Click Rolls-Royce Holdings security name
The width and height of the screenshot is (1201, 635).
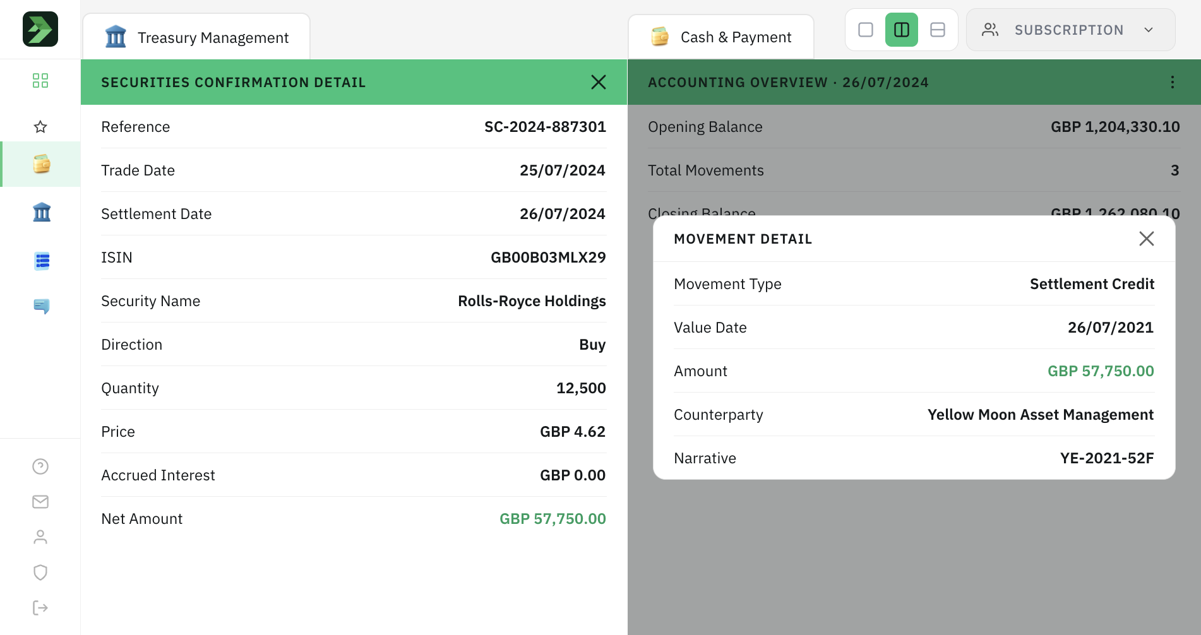point(532,301)
